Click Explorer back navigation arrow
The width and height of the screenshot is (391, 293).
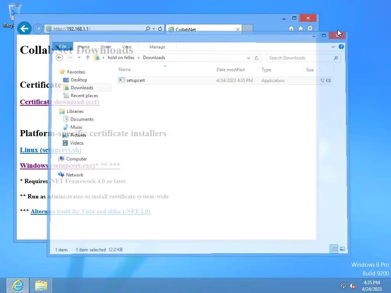pyautogui.click(x=59, y=58)
